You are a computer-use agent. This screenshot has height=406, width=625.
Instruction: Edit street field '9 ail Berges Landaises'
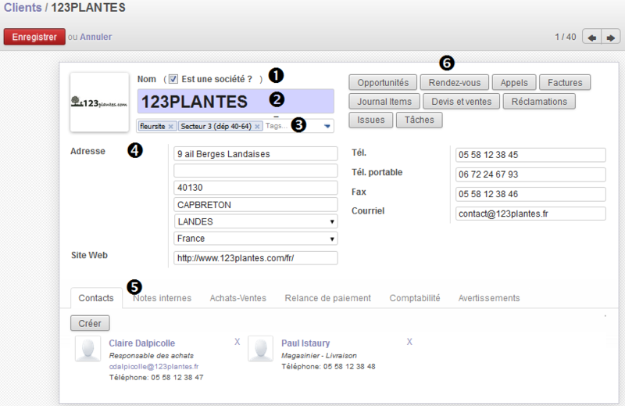coord(255,153)
